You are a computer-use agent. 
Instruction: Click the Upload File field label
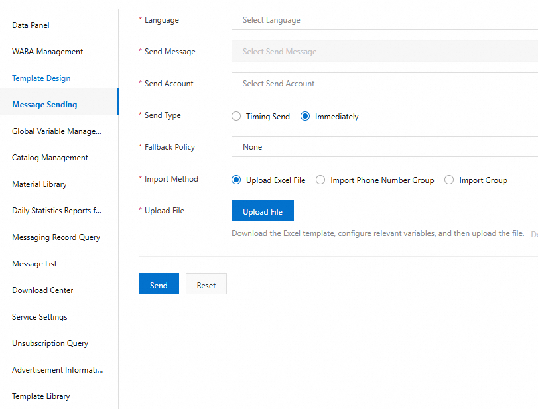click(x=165, y=211)
